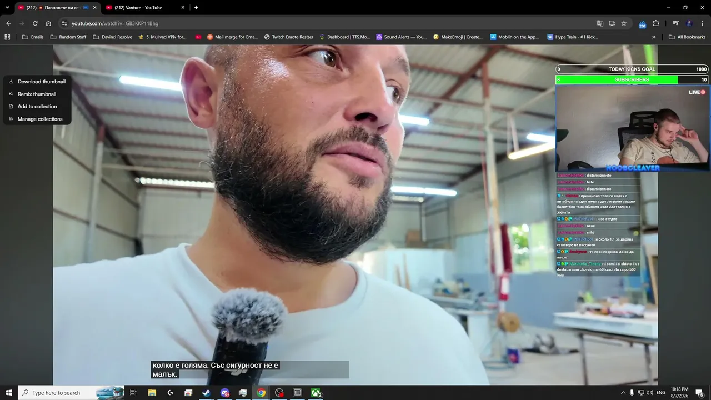Viewport: 711px width, 400px height.
Task: Open a new browser tab
Action: click(x=196, y=8)
